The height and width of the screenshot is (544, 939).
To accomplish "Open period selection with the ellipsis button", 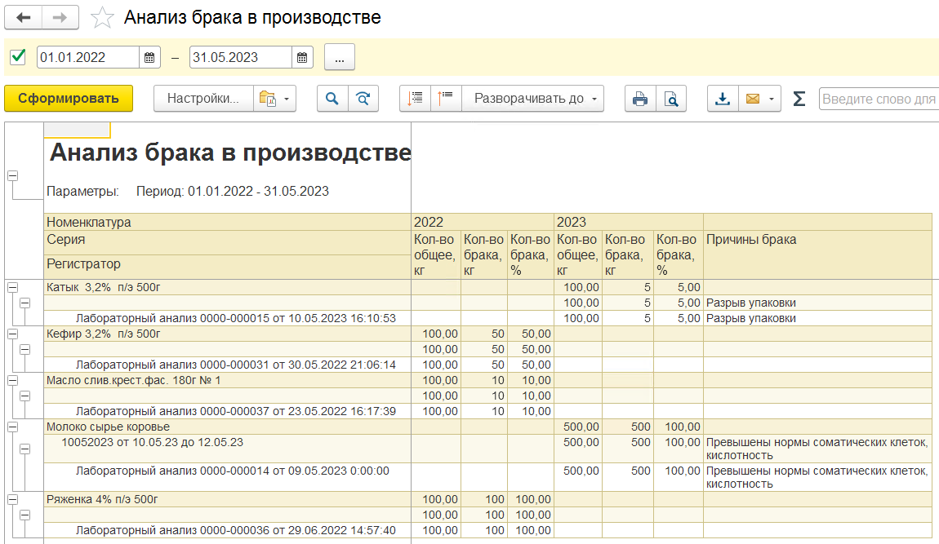I will 340,57.
